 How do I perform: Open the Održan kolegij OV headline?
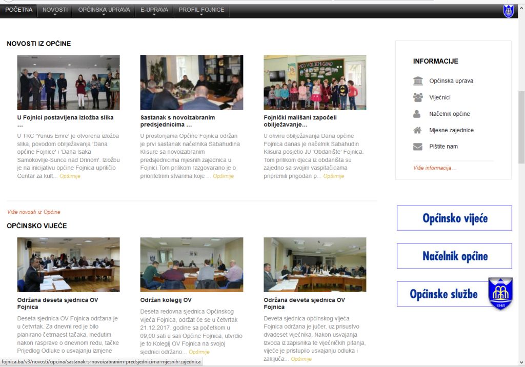165,300
